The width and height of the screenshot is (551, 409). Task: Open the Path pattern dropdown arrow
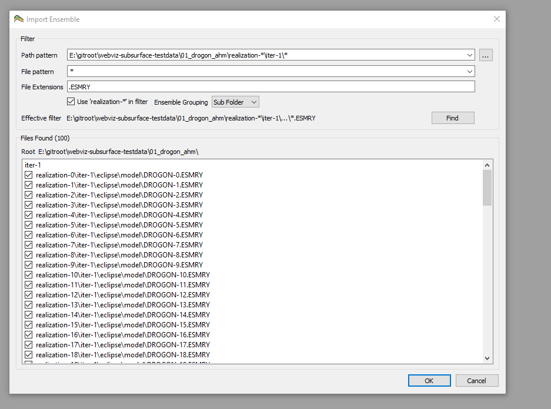click(x=469, y=55)
